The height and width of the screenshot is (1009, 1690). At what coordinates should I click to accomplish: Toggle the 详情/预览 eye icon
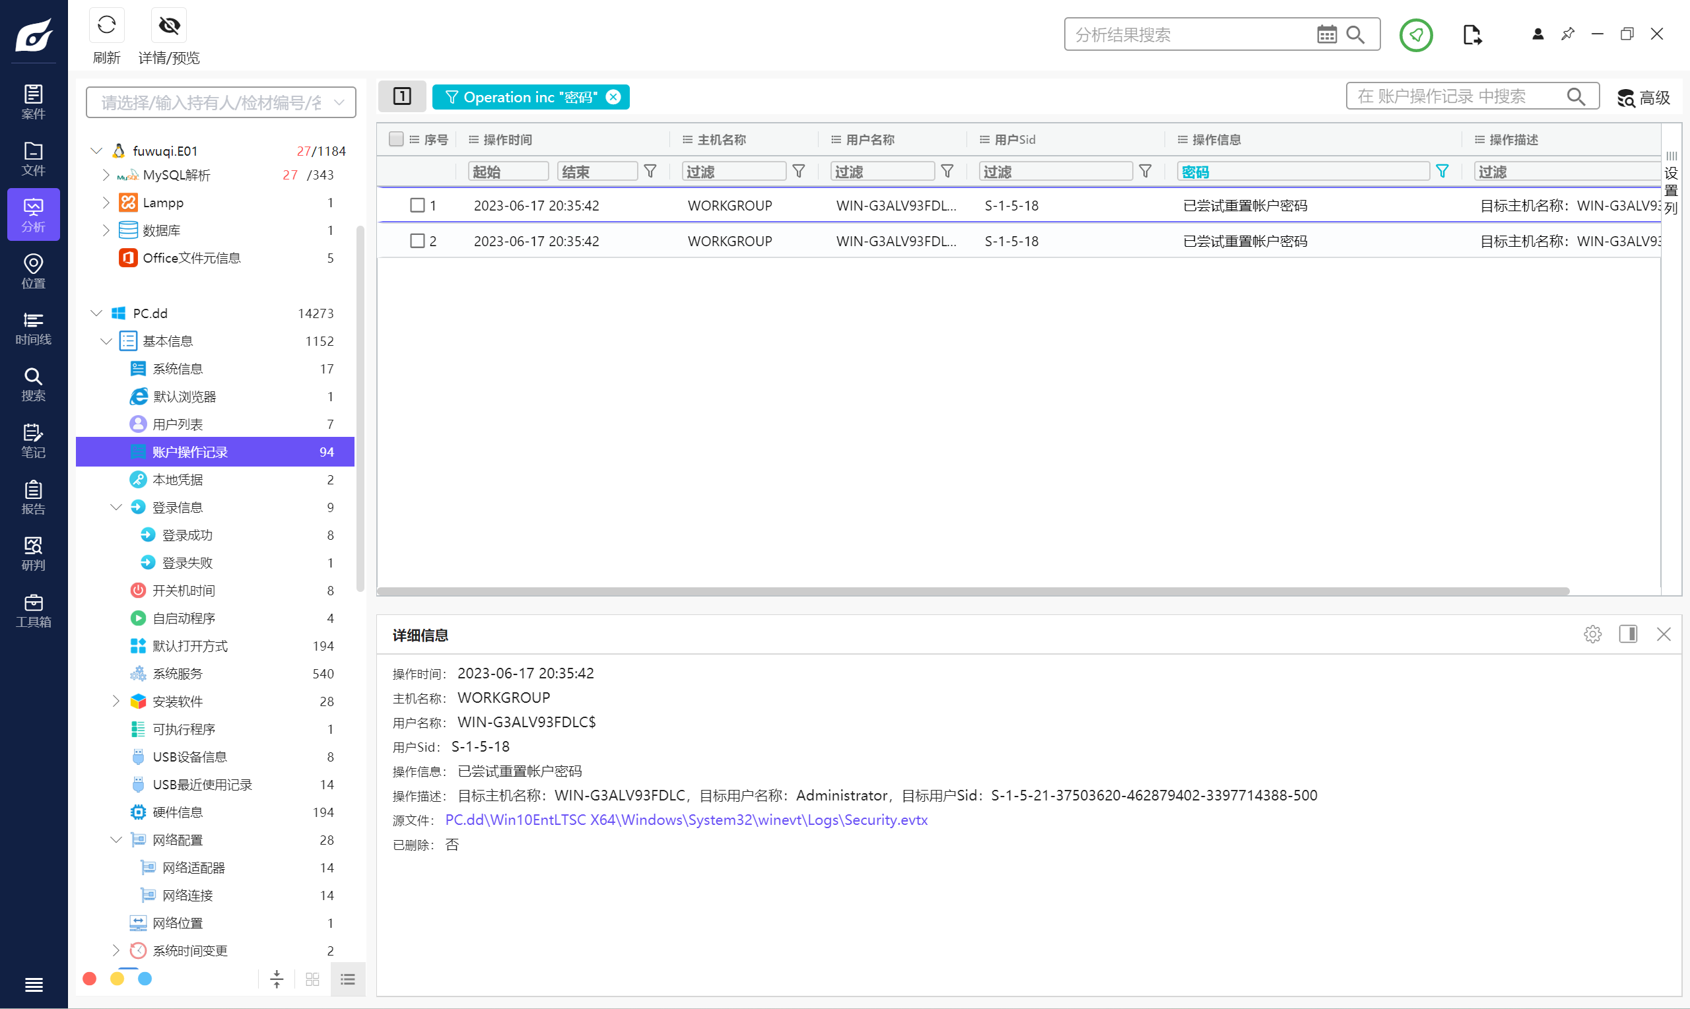168,26
